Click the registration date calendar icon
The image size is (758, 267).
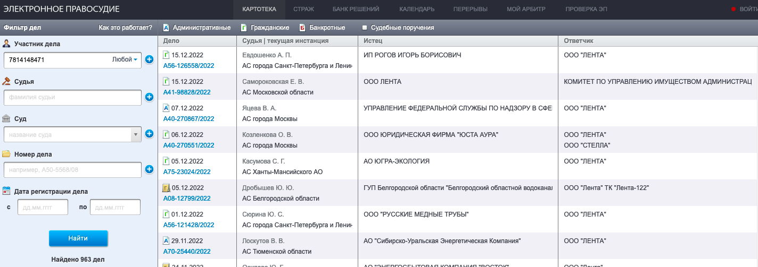click(x=6, y=191)
